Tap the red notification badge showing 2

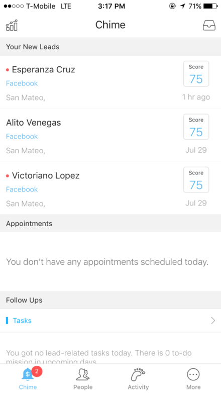coord(37,371)
